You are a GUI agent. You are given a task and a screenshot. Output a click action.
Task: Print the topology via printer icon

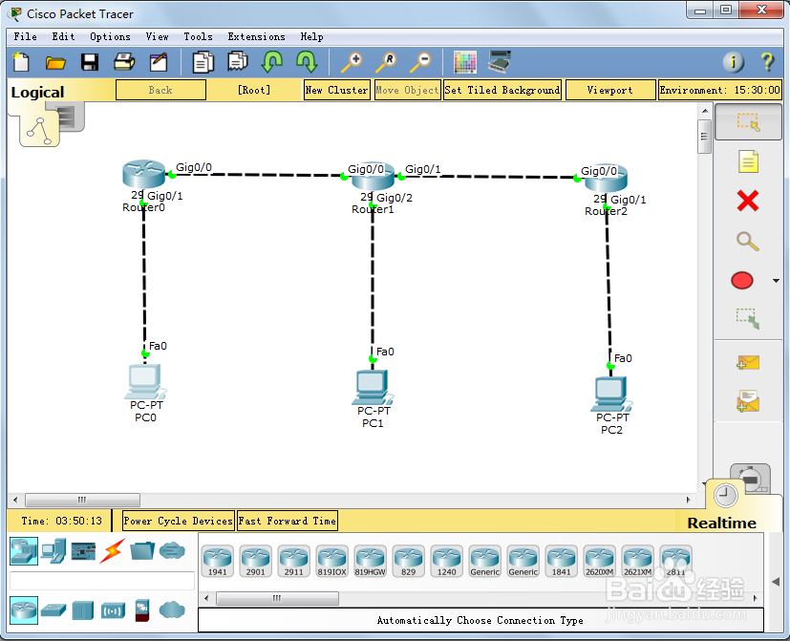[x=124, y=62]
